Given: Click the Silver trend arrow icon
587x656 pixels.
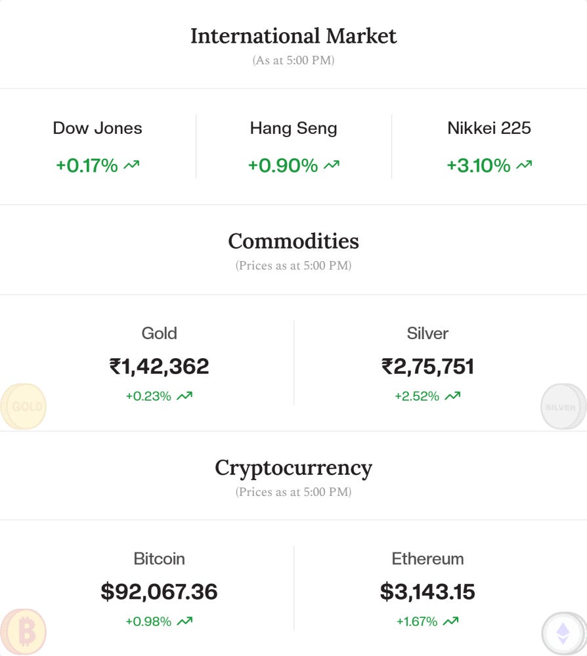Looking at the screenshot, I should pyautogui.click(x=452, y=396).
